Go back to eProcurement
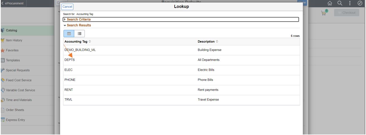The width and height of the screenshot is (366, 135). coord(13,3)
